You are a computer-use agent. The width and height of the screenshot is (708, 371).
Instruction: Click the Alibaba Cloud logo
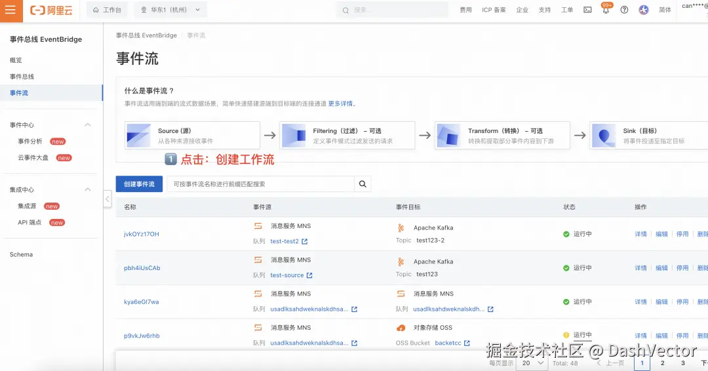51,10
